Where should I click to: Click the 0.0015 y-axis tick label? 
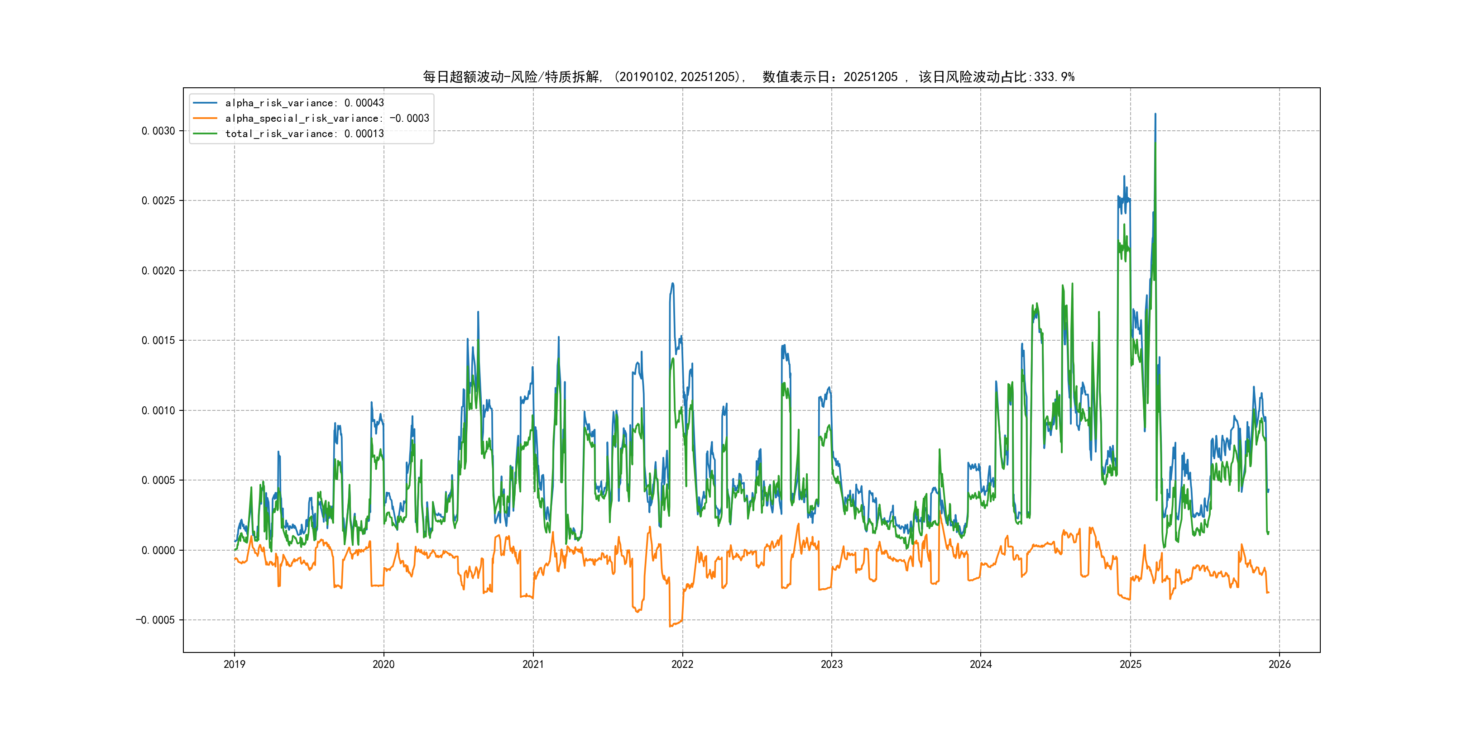[158, 340]
